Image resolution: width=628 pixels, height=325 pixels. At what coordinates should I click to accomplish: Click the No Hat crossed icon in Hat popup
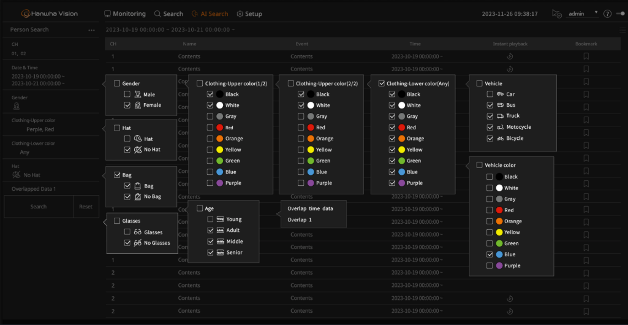tap(138, 150)
